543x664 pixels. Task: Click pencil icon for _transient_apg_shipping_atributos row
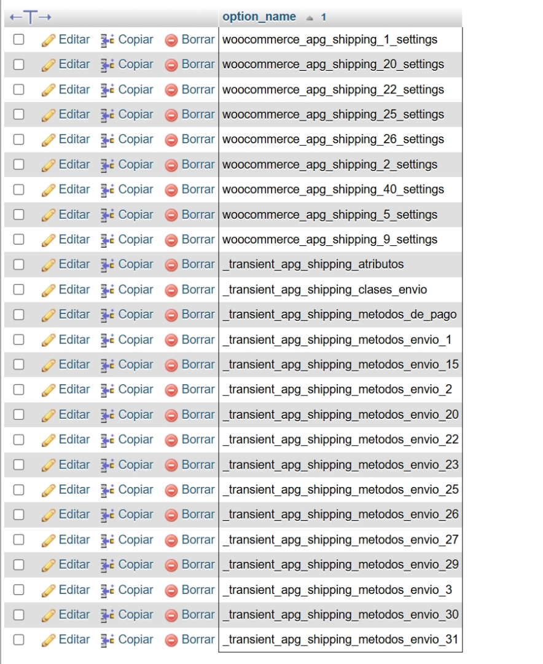click(x=49, y=265)
